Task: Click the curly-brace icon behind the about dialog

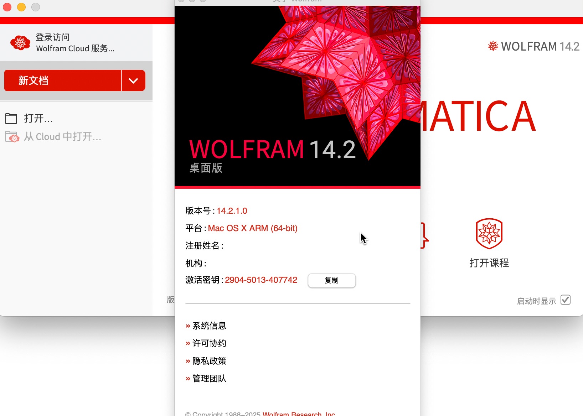Action: pos(424,235)
